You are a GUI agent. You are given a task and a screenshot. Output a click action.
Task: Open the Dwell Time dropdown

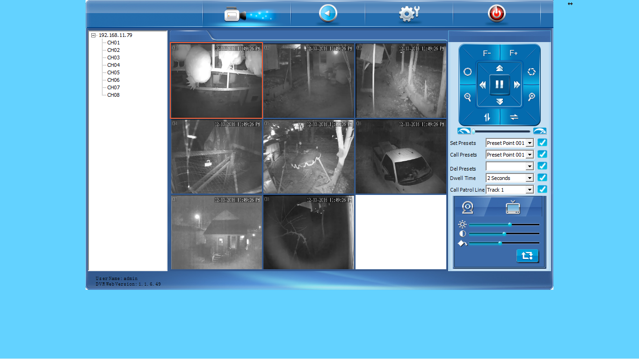pyautogui.click(x=530, y=178)
